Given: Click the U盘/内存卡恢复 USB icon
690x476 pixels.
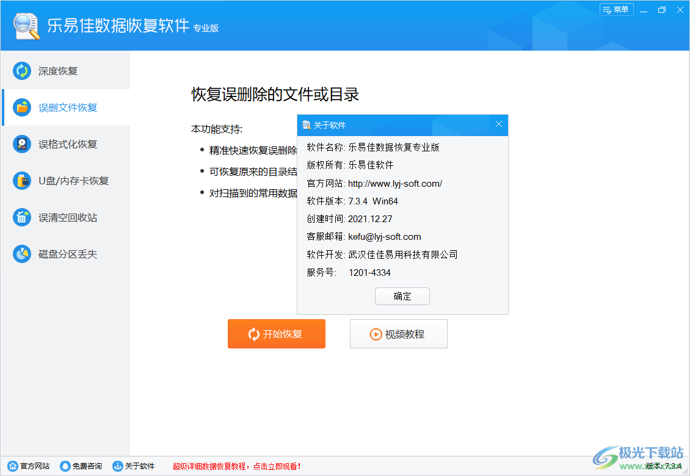Looking at the screenshot, I should [x=22, y=181].
